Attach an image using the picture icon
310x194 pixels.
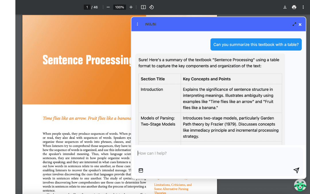point(141,170)
